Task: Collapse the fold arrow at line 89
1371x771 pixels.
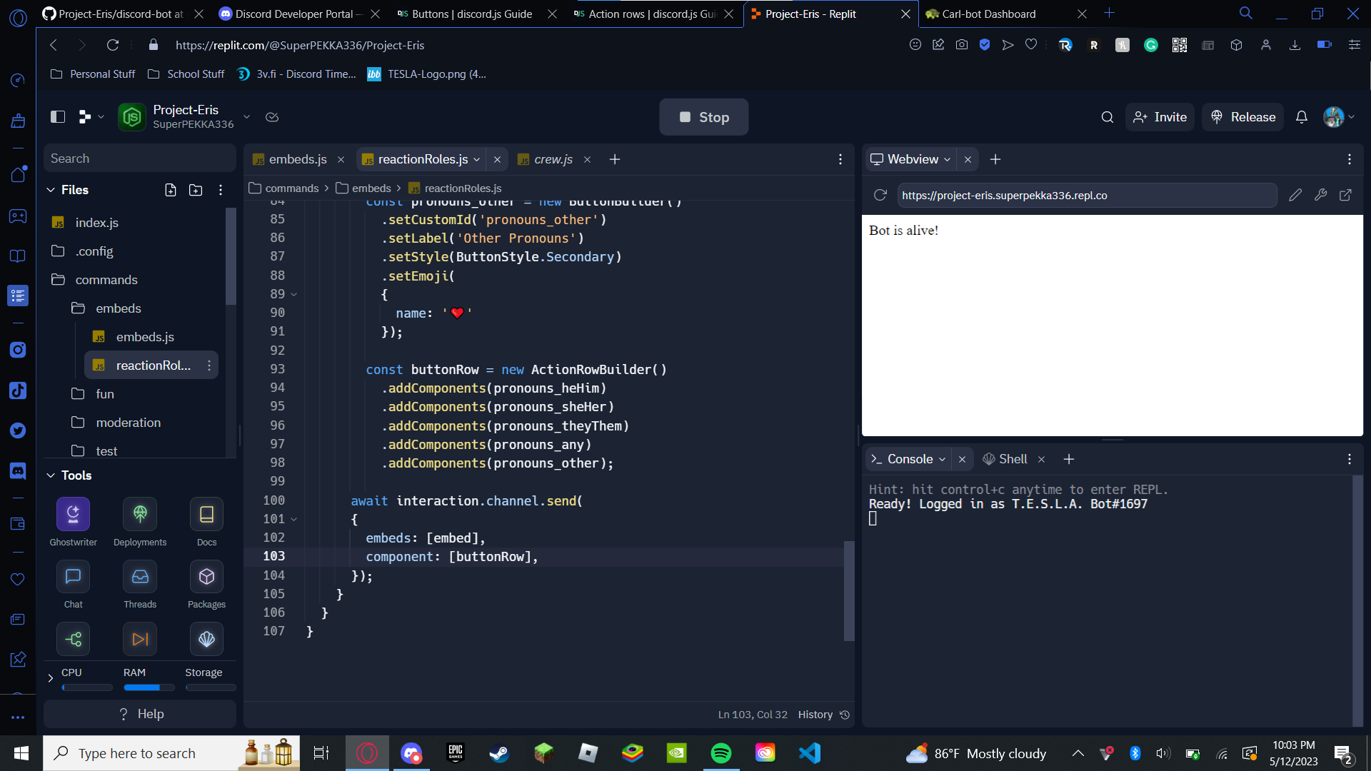Action: tap(293, 294)
